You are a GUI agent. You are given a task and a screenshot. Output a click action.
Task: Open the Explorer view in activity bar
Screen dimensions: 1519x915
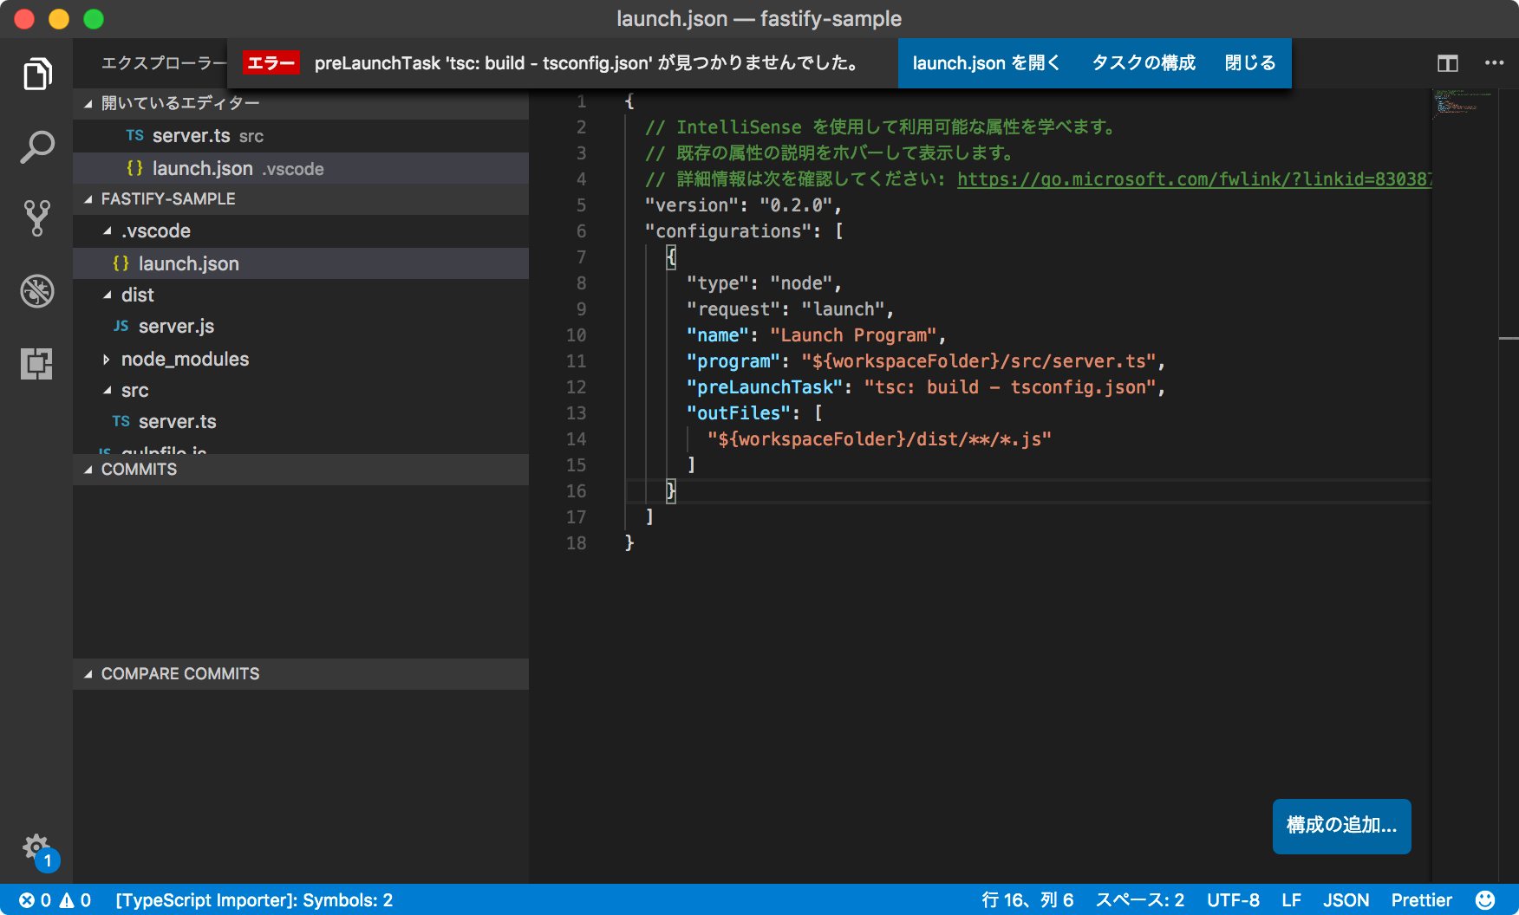click(x=37, y=75)
